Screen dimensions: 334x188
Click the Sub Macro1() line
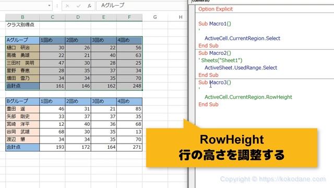(x=214, y=23)
